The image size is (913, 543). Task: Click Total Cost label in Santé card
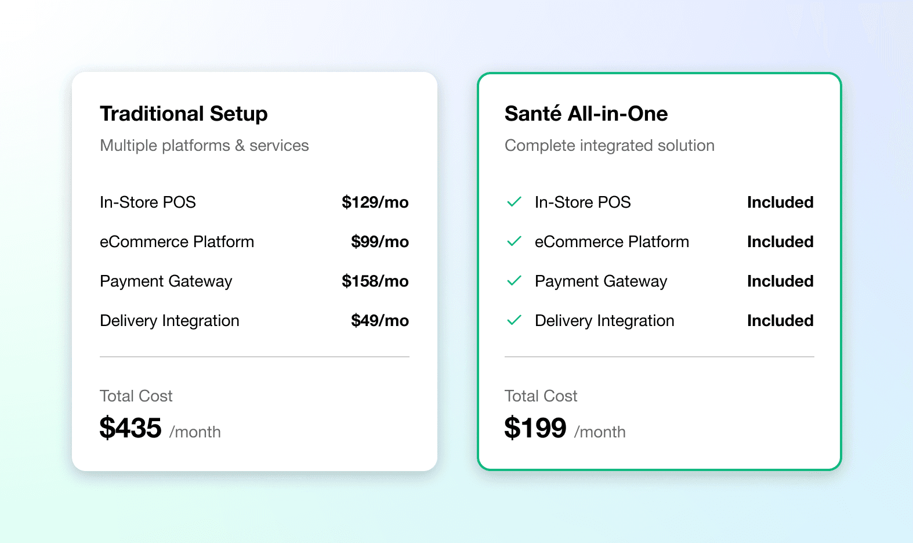click(541, 396)
